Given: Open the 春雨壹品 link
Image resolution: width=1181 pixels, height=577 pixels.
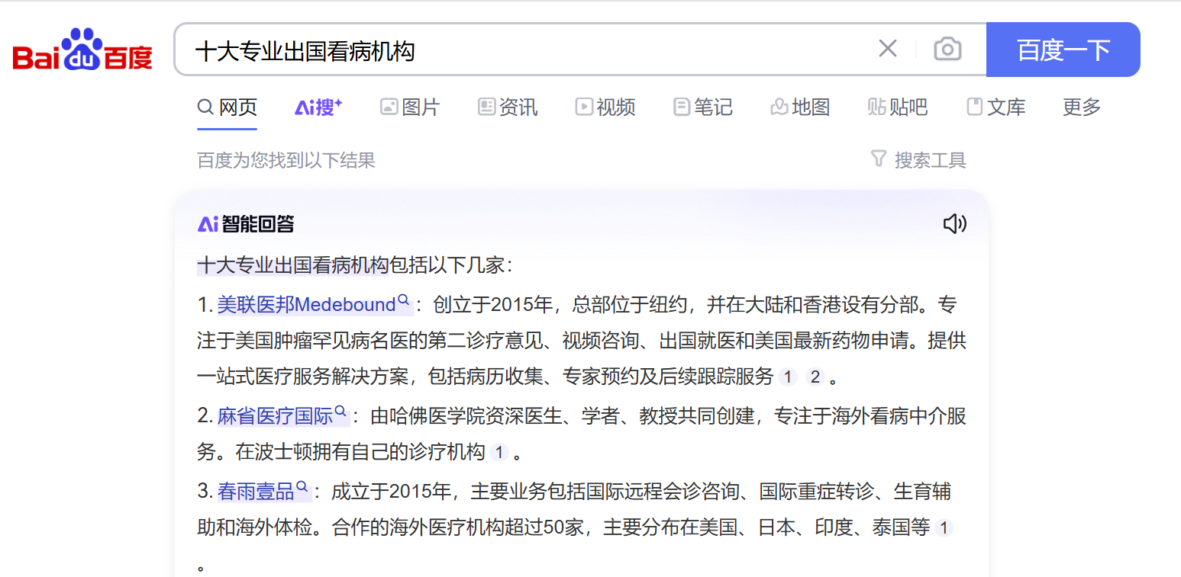Looking at the screenshot, I should coord(256,492).
